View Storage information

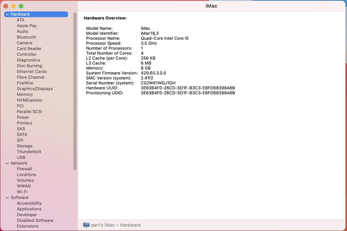point(25,146)
